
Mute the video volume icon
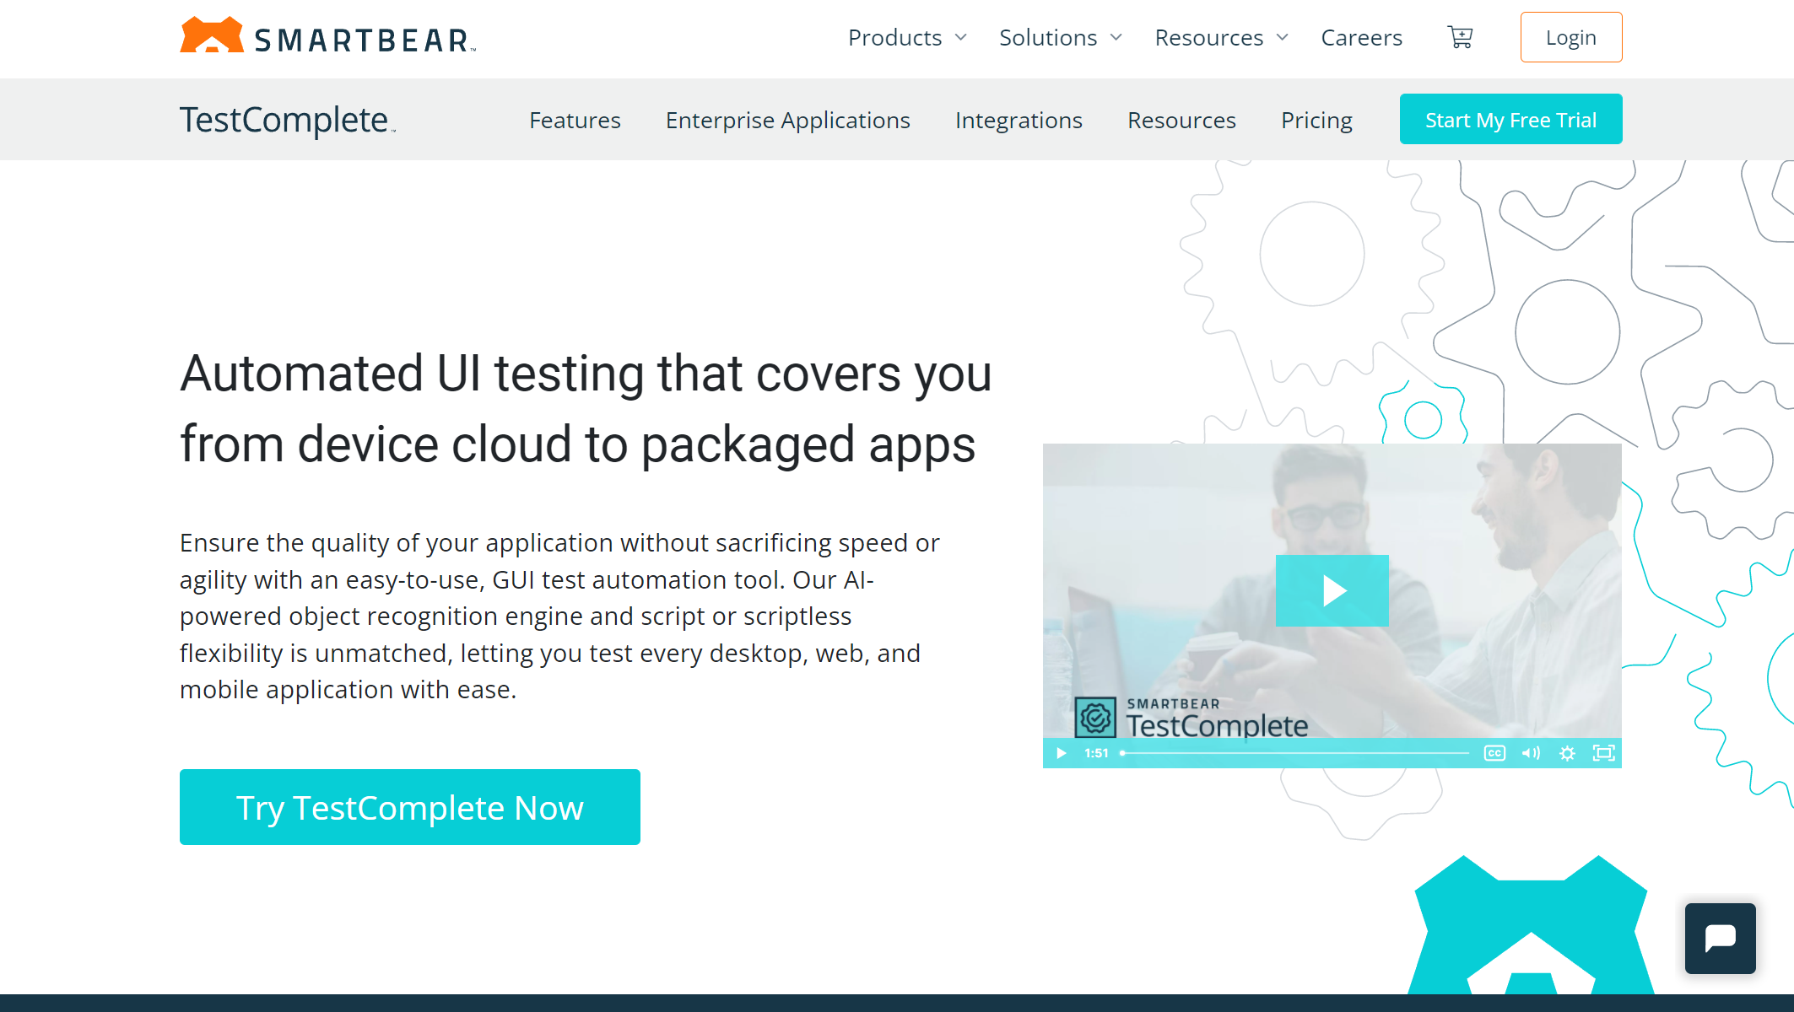pyautogui.click(x=1531, y=753)
